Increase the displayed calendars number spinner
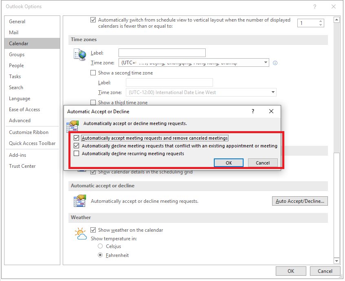This screenshot has height=281, width=345. 321,21
